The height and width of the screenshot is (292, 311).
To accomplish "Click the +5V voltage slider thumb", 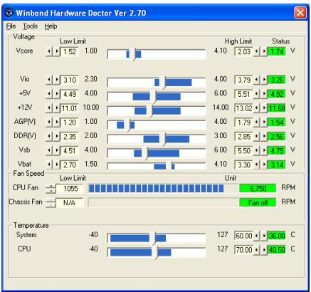I will [153, 97].
